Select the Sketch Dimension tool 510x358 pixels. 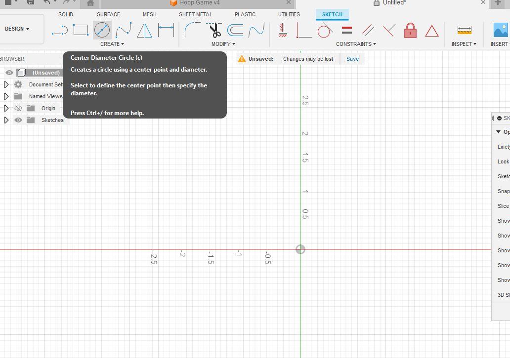166,30
